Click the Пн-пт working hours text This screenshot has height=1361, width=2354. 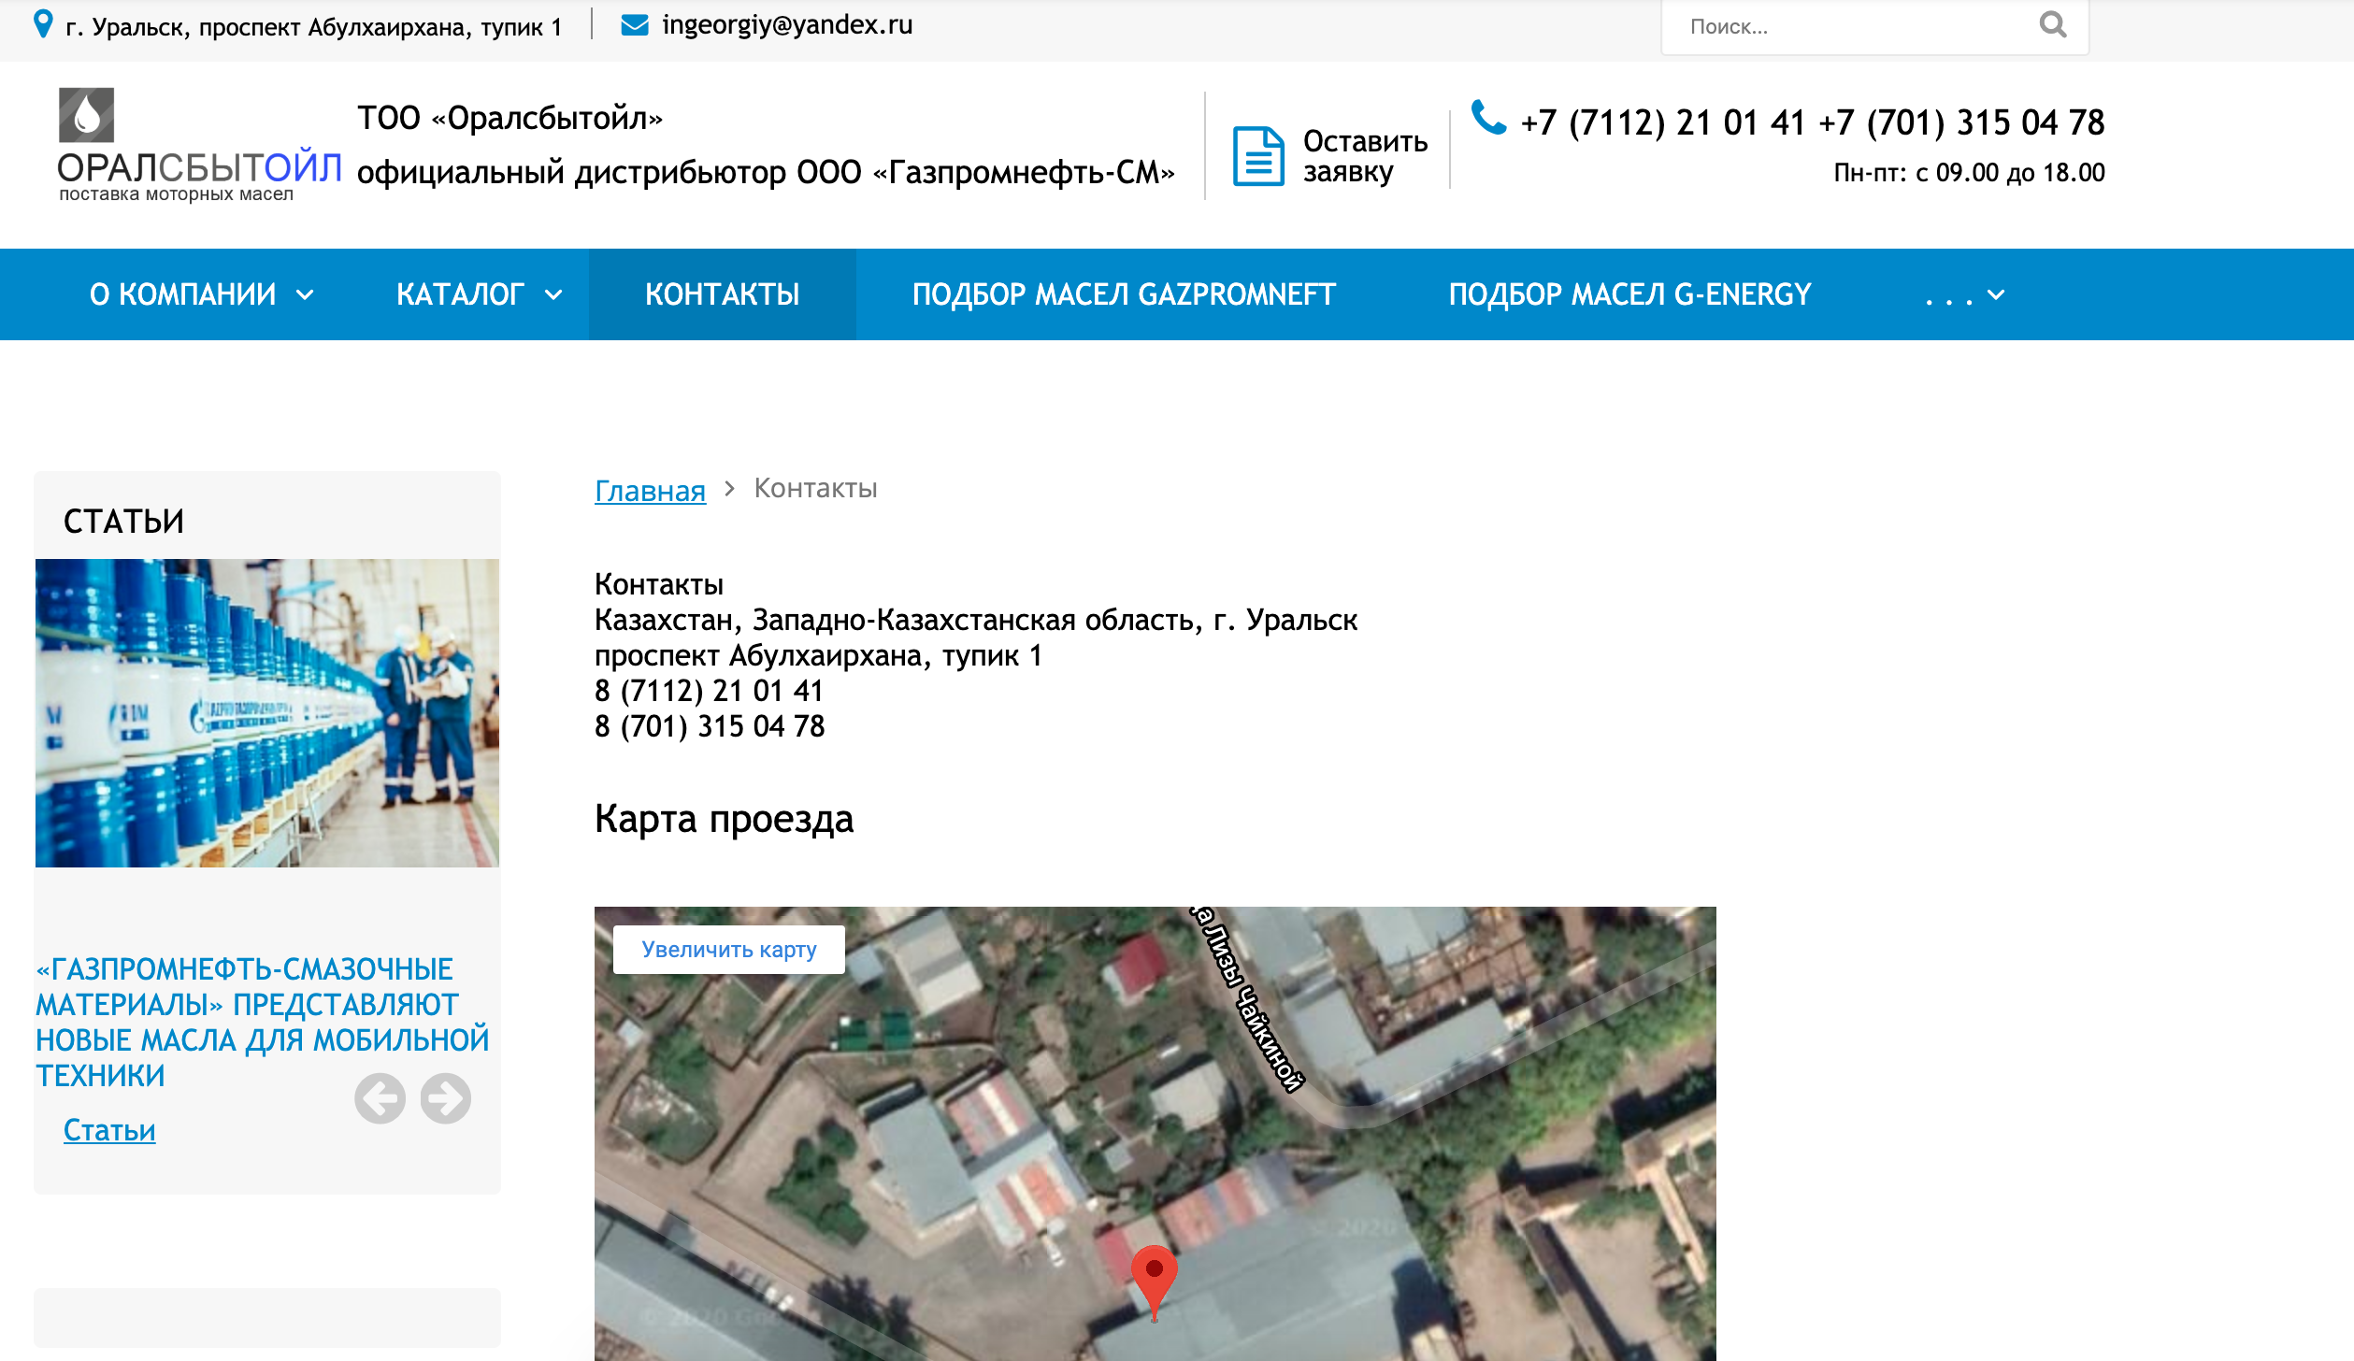(1969, 173)
